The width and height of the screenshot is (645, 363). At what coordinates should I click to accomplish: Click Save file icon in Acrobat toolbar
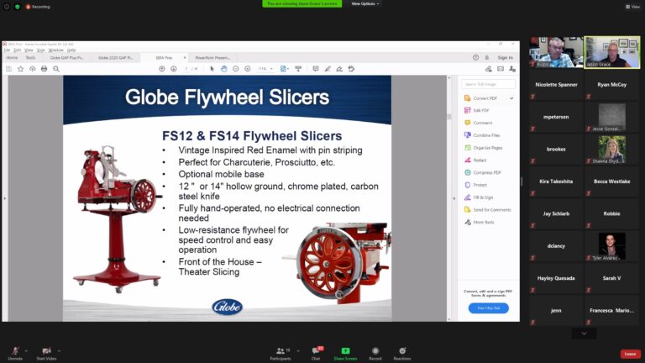(x=8, y=69)
